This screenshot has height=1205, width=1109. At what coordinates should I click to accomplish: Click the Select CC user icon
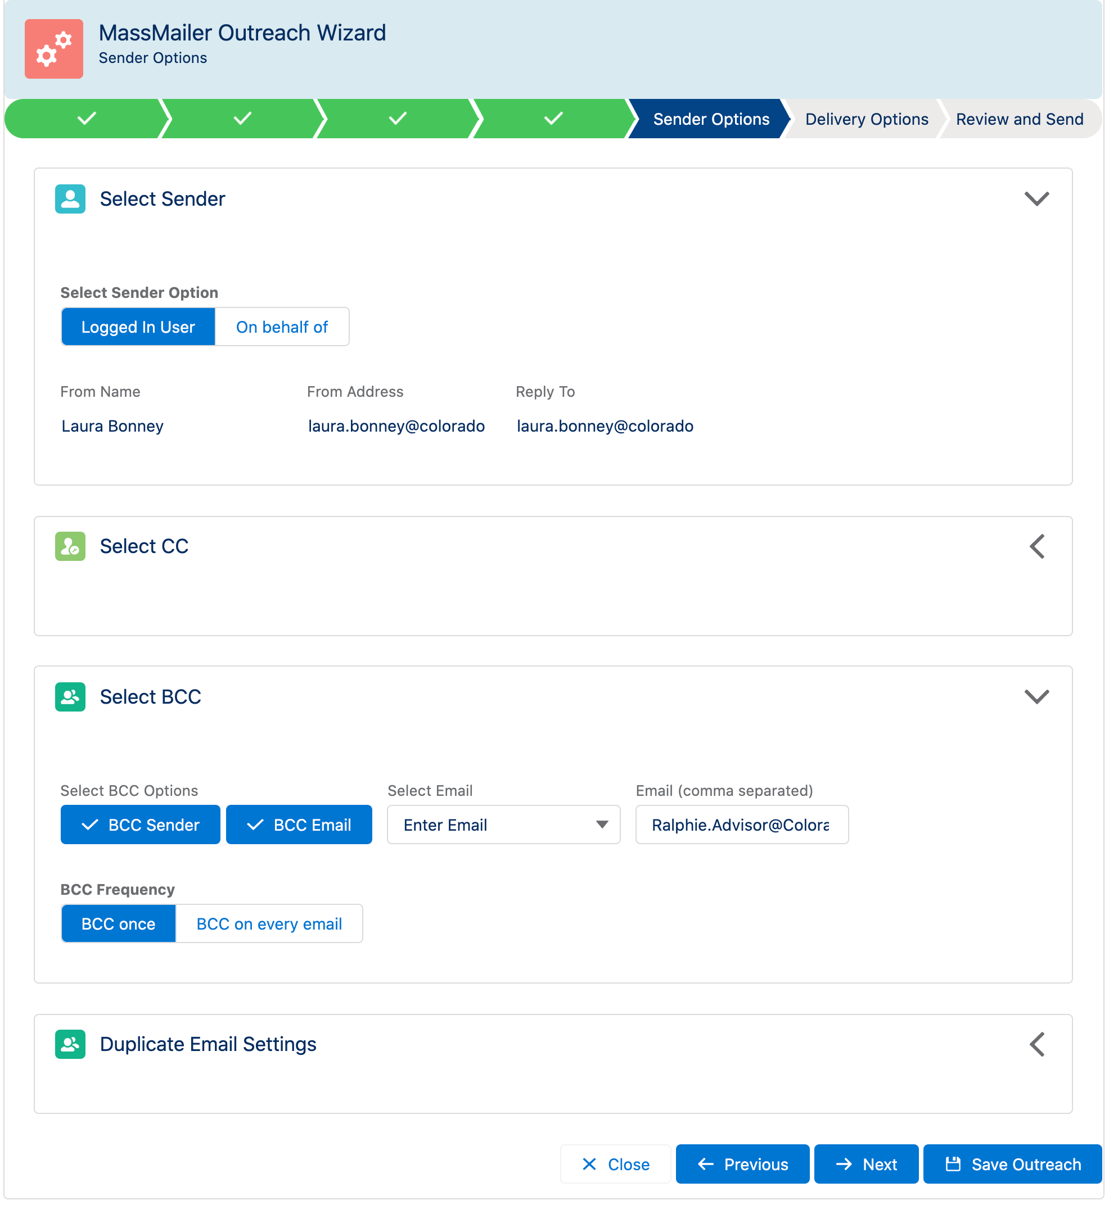pos(70,547)
